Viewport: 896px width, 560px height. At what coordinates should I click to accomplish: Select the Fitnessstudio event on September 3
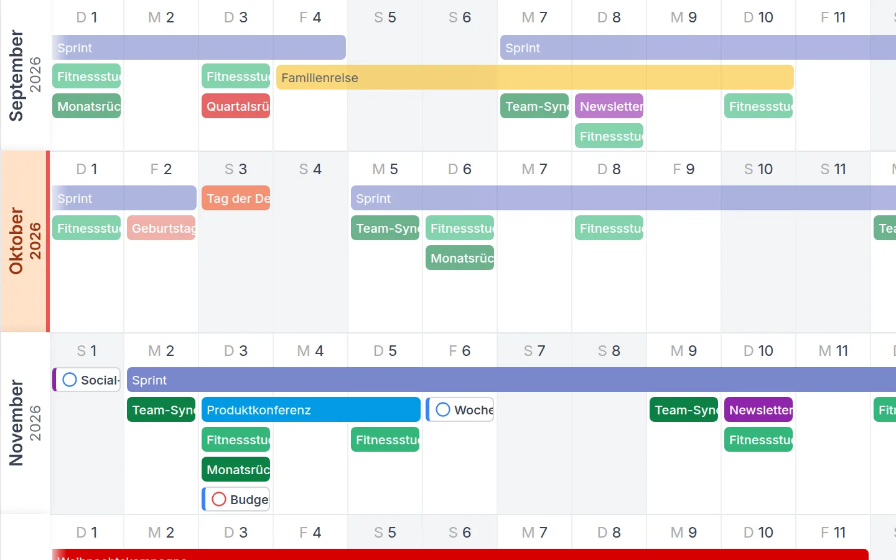point(236,76)
